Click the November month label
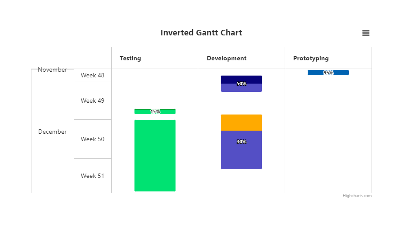 [52, 69]
